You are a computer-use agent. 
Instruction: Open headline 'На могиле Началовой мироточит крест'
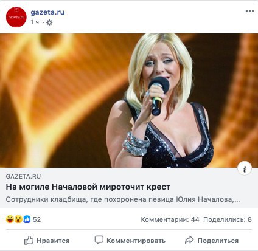click(x=88, y=187)
